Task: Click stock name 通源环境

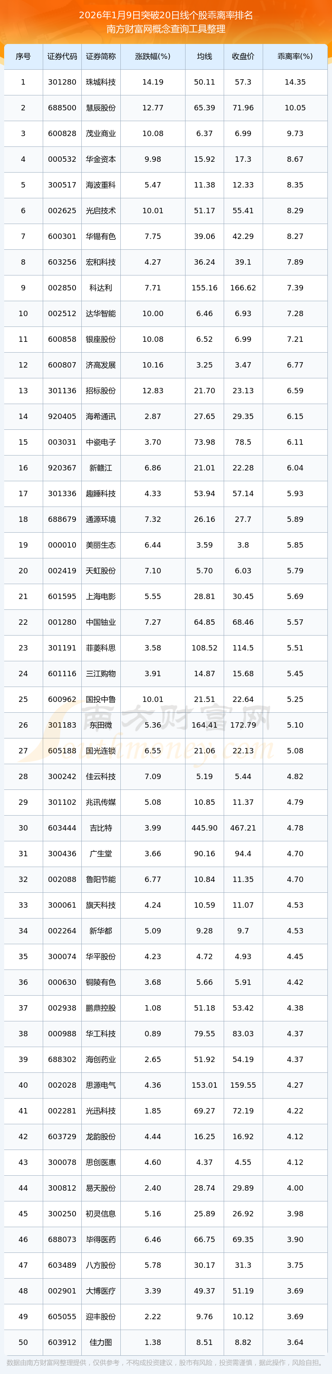Action: point(101,519)
